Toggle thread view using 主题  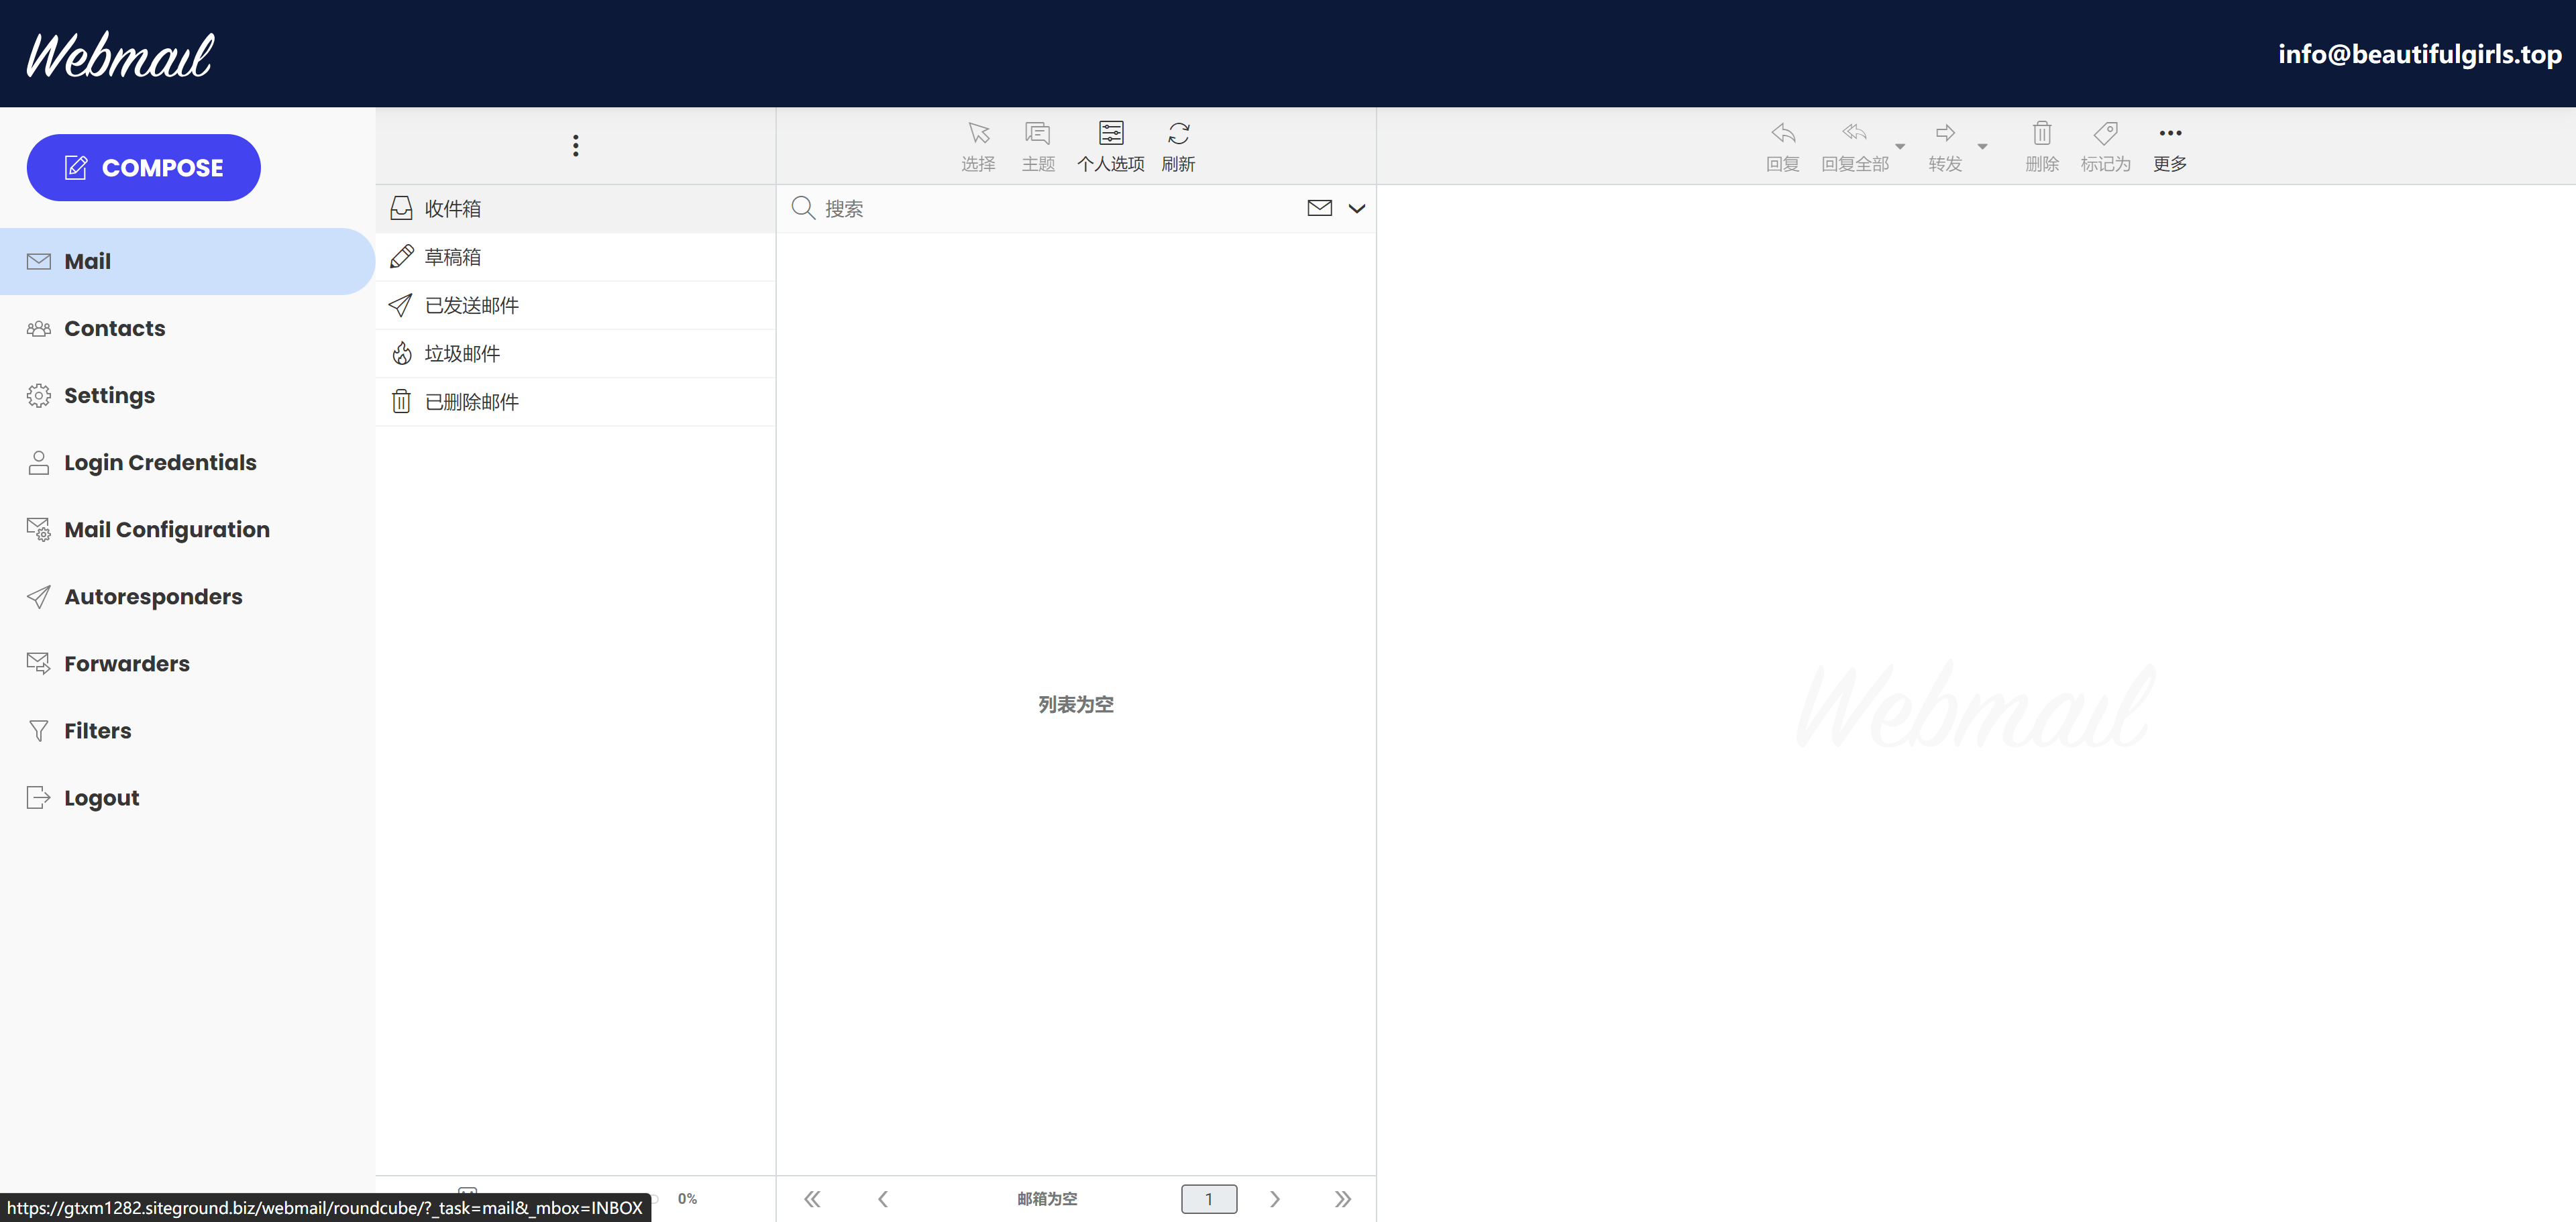[1037, 145]
